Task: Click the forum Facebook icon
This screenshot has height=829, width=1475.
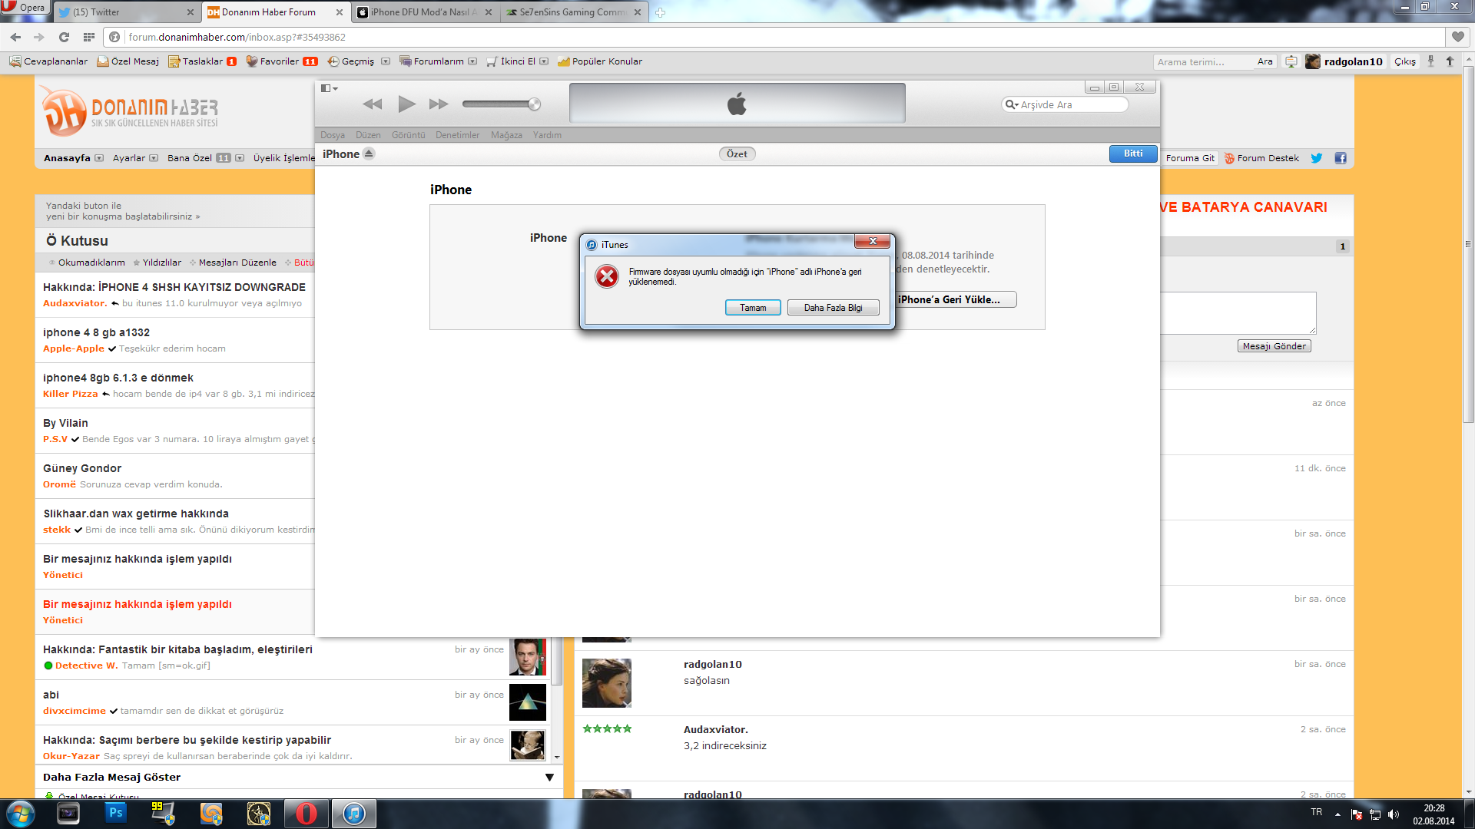Action: pos(1341,158)
